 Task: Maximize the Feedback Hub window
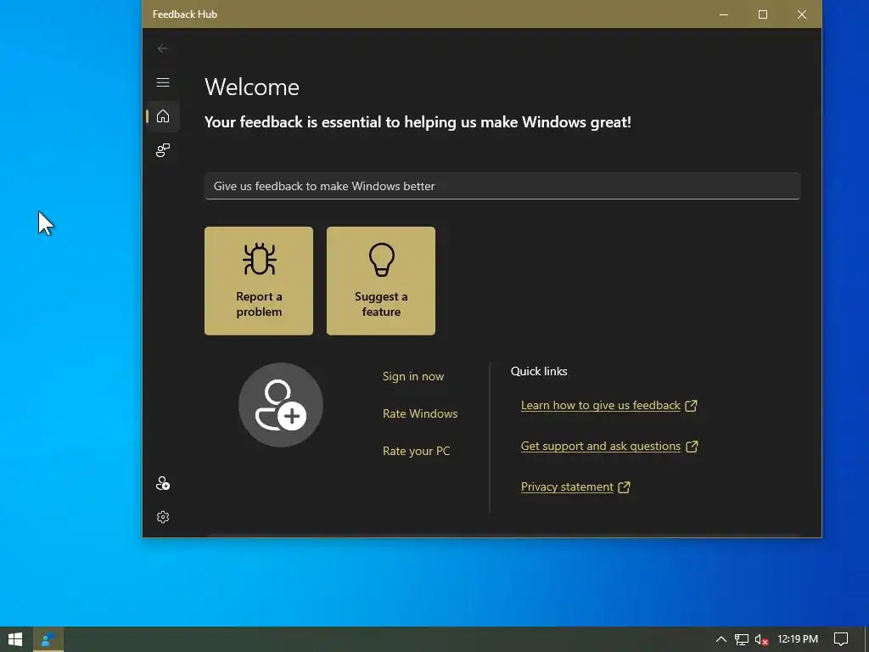[763, 14]
